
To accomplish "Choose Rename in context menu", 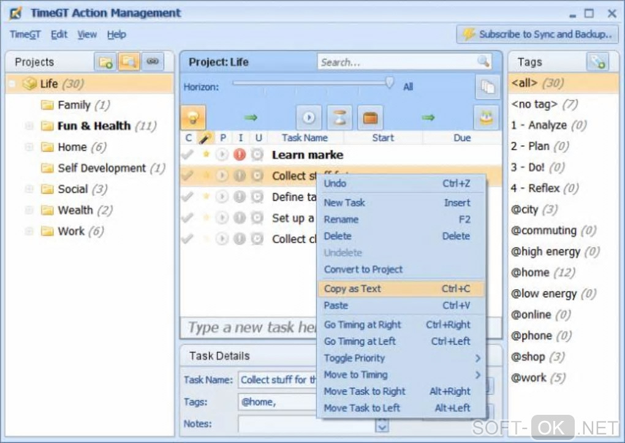I will tap(401, 220).
